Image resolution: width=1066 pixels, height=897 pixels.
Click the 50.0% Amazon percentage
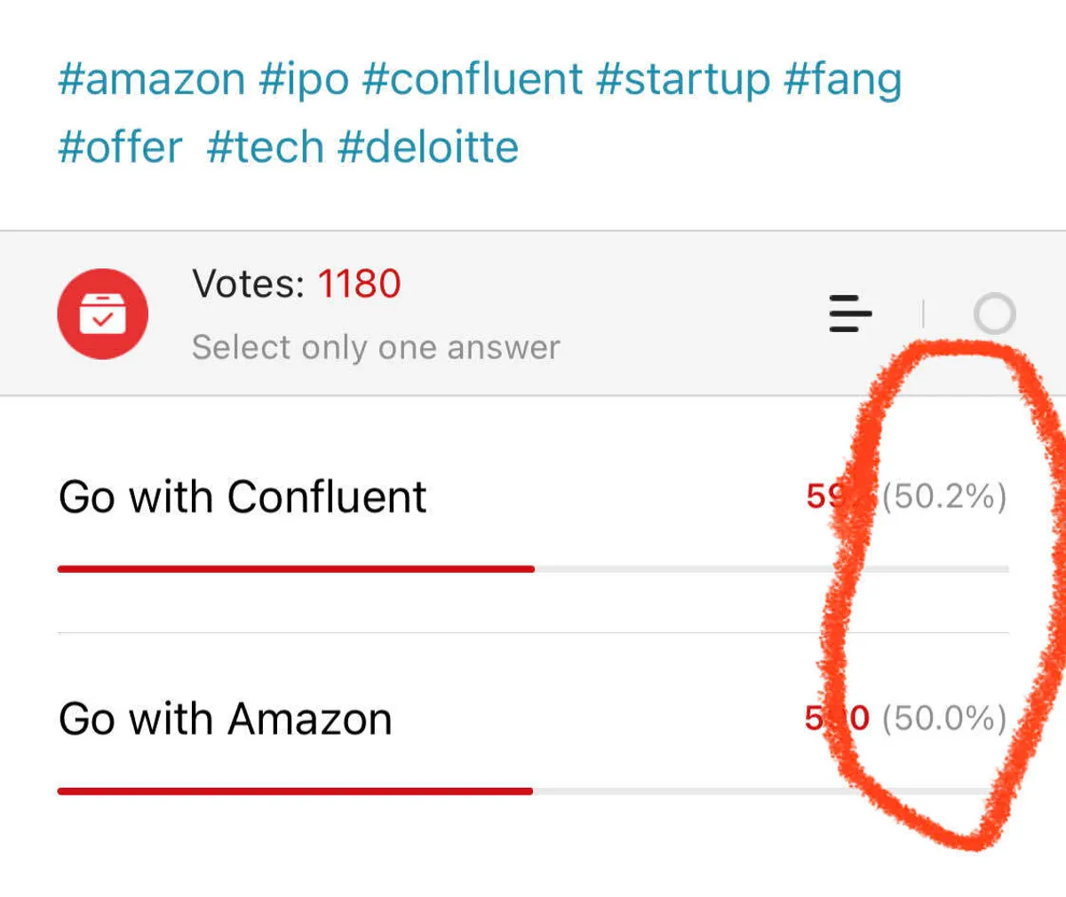tap(944, 718)
